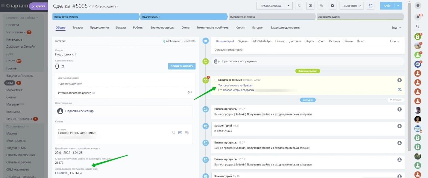This screenshot has height=178, width=428.
Task: Open Еще dropdown in the deal tabs row
Action: [x=396, y=27]
